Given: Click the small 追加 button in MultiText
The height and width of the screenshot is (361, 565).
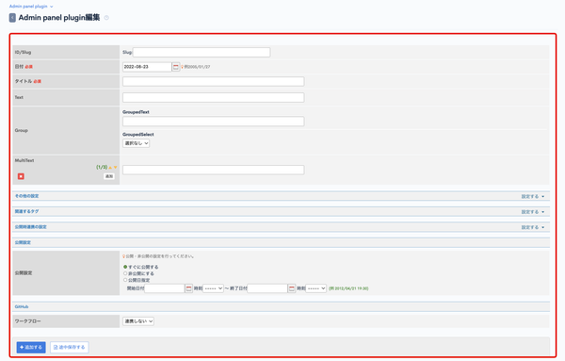Looking at the screenshot, I should (x=109, y=176).
